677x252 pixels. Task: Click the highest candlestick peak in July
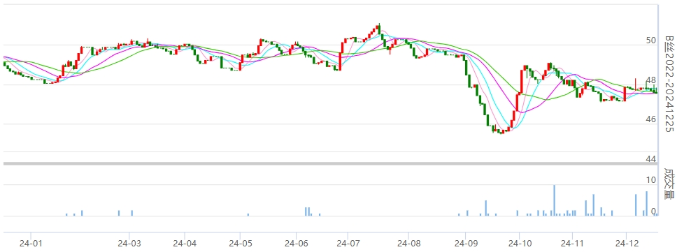(378, 29)
